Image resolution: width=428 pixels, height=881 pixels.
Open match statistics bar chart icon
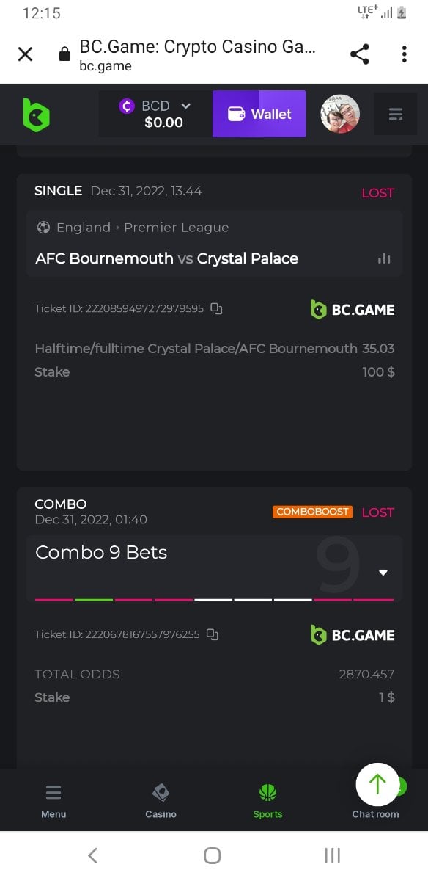click(384, 258)
